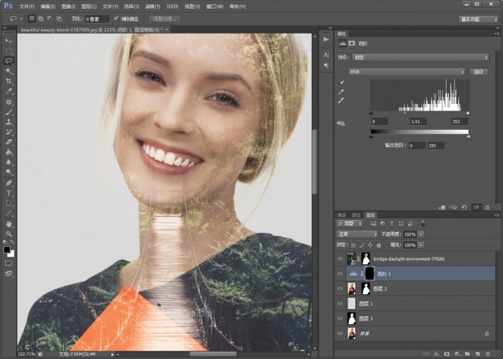This screenshot has width=503, height=359.
Task: Toggle visibility of 图层 2 layer
Action: [x=340, y=288]
